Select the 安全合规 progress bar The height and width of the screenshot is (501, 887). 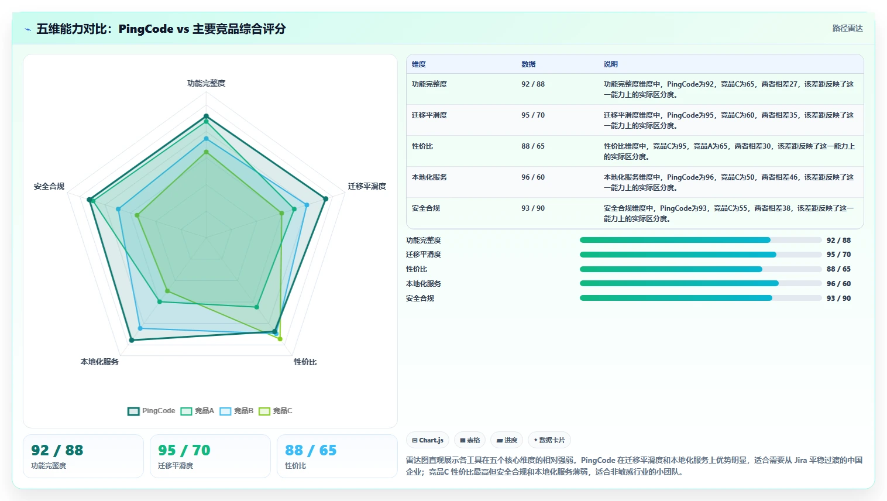[701, 298]
